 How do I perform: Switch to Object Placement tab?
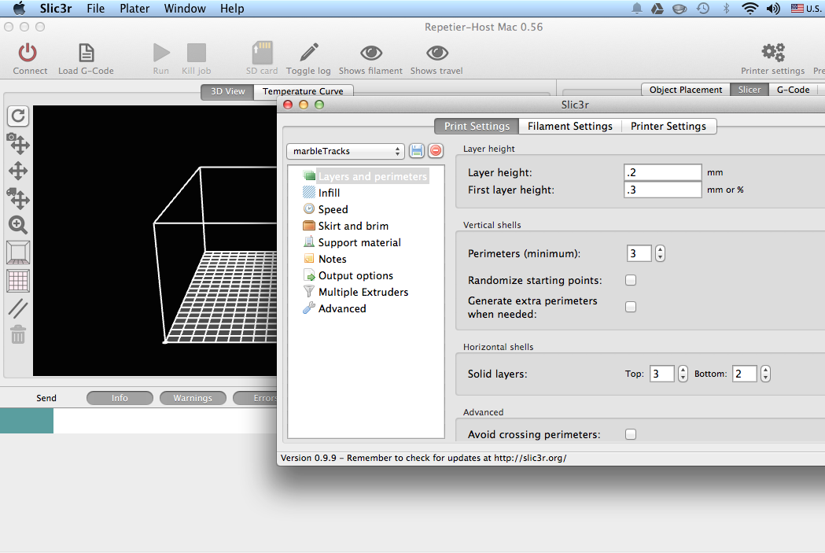[x=686, y=90]
